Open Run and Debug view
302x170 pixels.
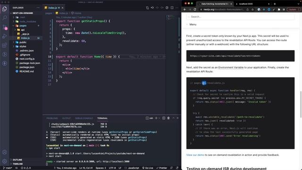(4, 36)
